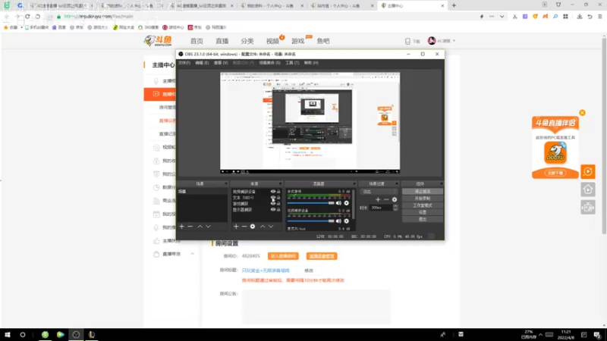Toggle visibility of 显示器捕获 source
Screen dimensions: 607x341
tap(273, 210)
